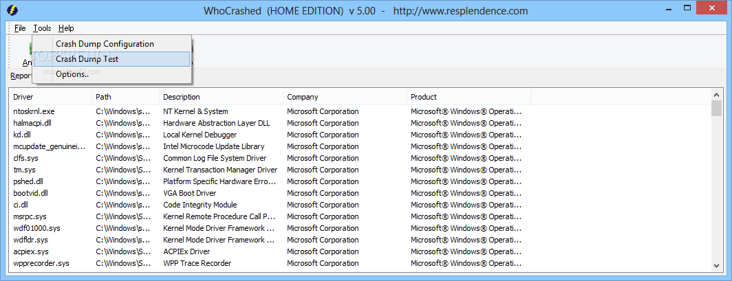Image resolution: width=732 pixels, height=281 pixels.
Task: Click 'Common Log File System Driver' cell
Action: (215, 158)
